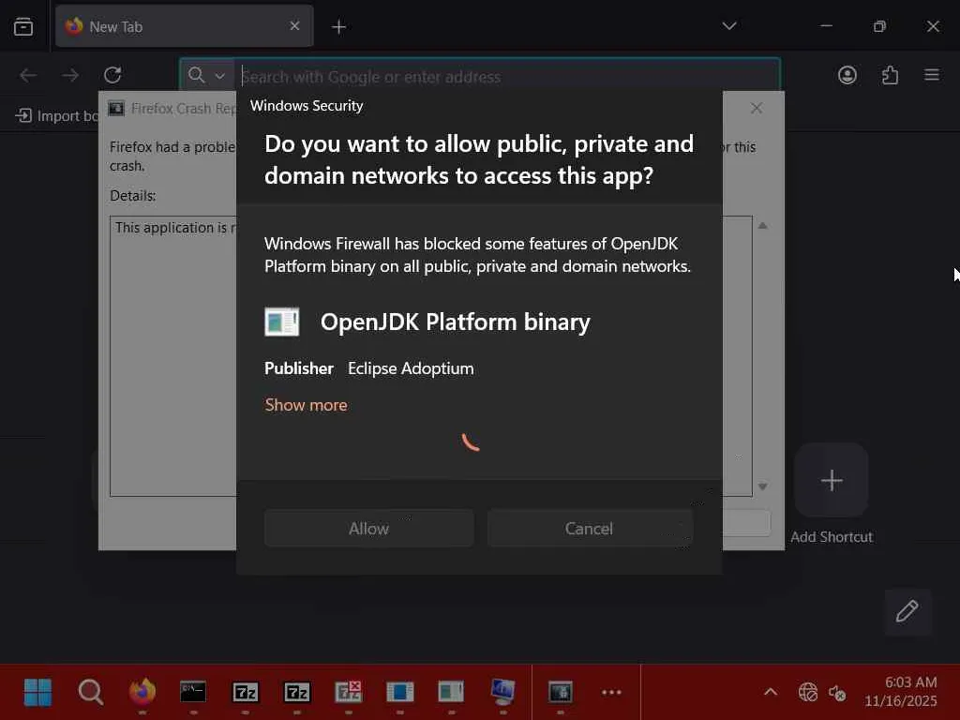Close the Firefox Crash Reporter window

pos(757,108)
